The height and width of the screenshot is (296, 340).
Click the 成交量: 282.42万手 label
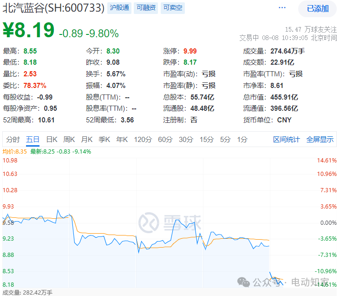27,293
